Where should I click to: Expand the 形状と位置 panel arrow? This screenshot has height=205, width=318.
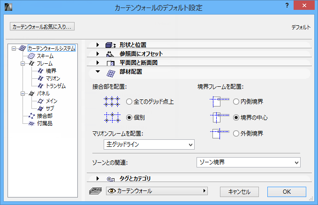pyautogui.click(x=98, y=45)
